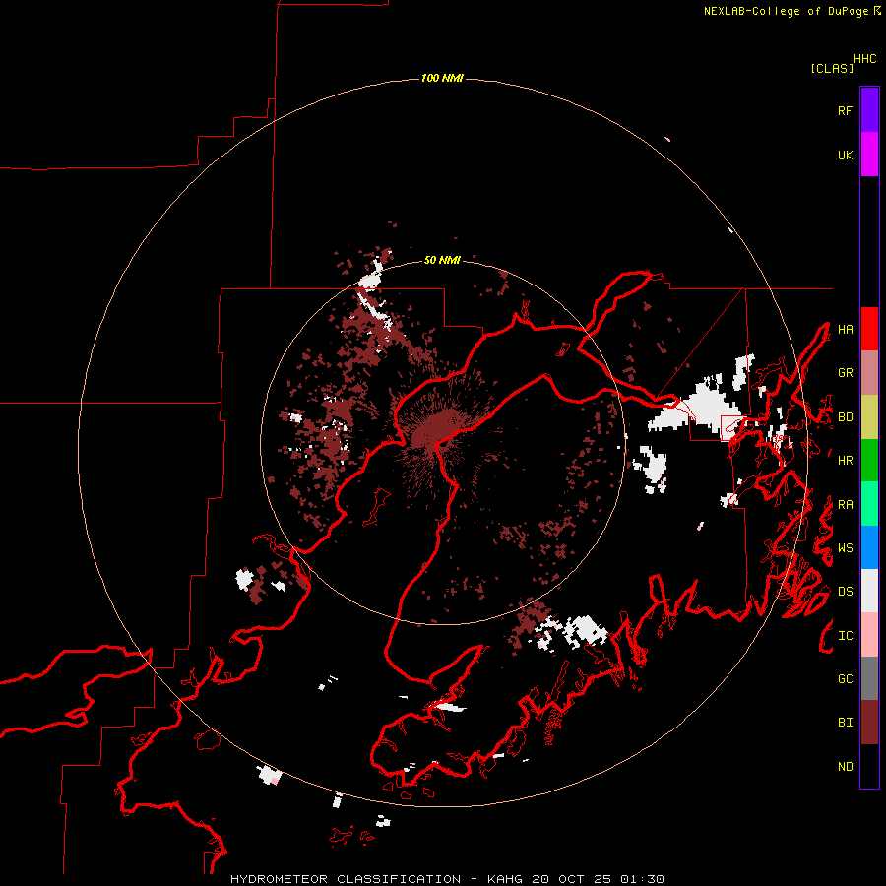Click the [CLAS] units label
This screenshot has height=886, width=886.
[832, 68]
